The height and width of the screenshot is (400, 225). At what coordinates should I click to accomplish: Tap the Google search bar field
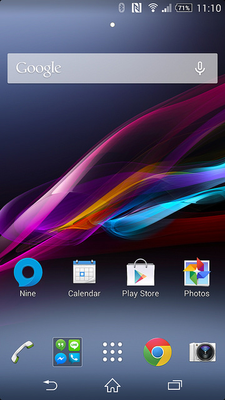click(112, 68)
